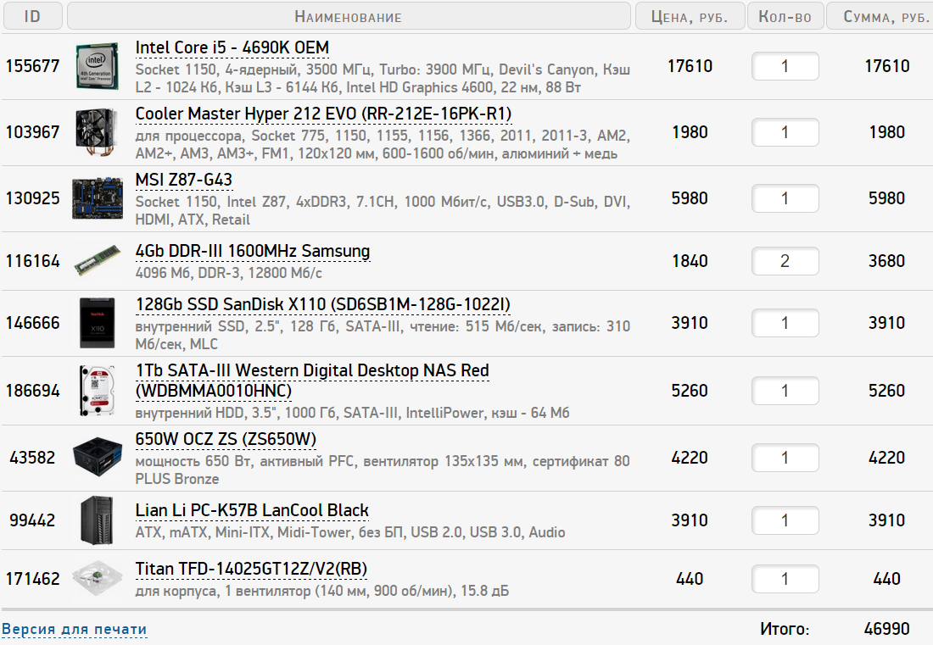Click the Lian Li PC-K57B case image

98,520
